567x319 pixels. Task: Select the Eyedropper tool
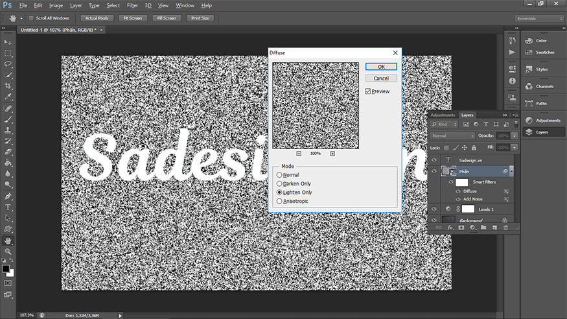[8, 97]
